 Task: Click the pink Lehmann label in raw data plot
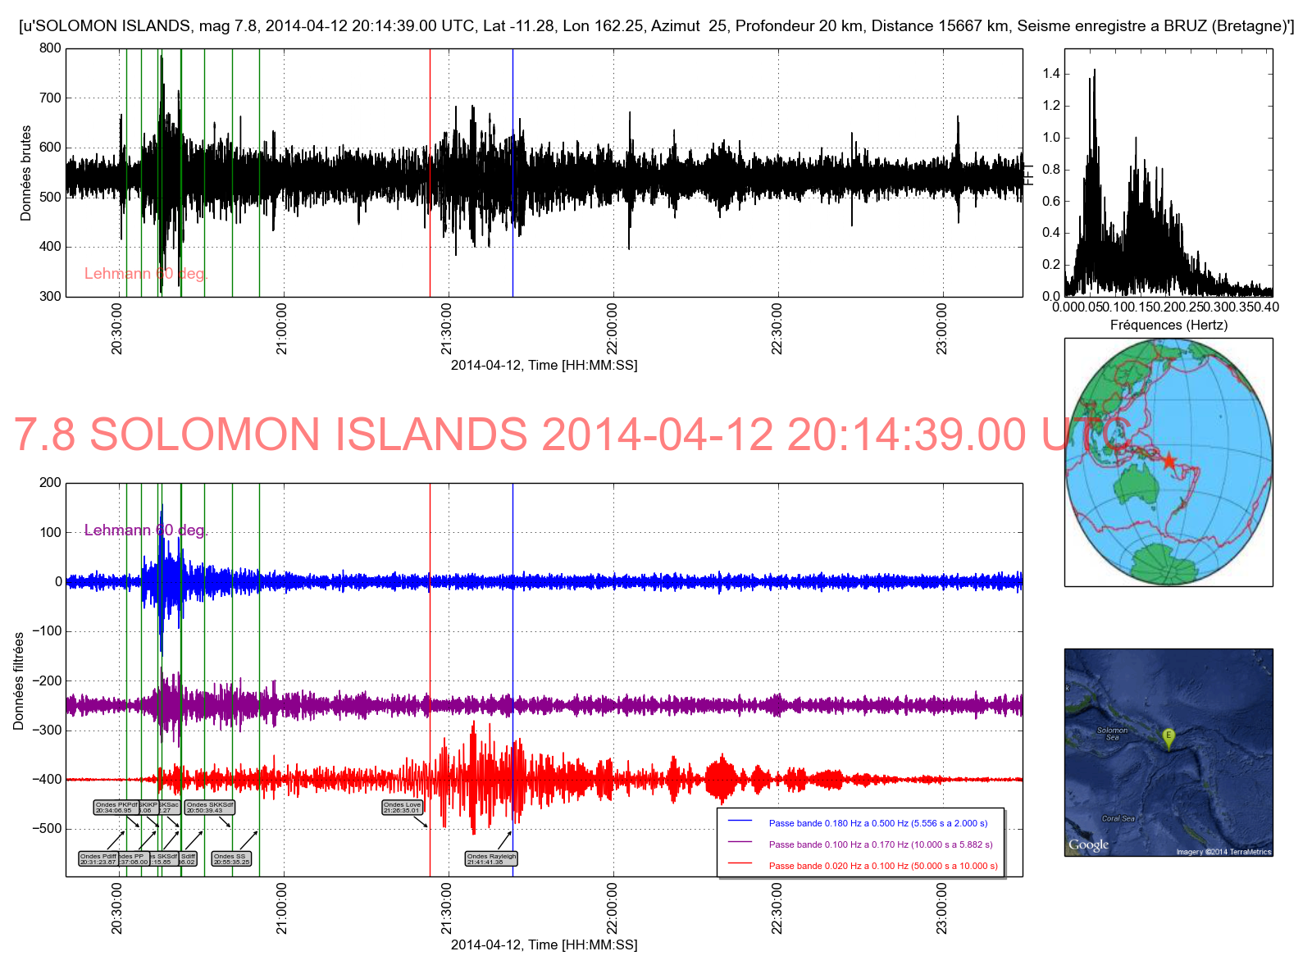click(x=145, y=273)
